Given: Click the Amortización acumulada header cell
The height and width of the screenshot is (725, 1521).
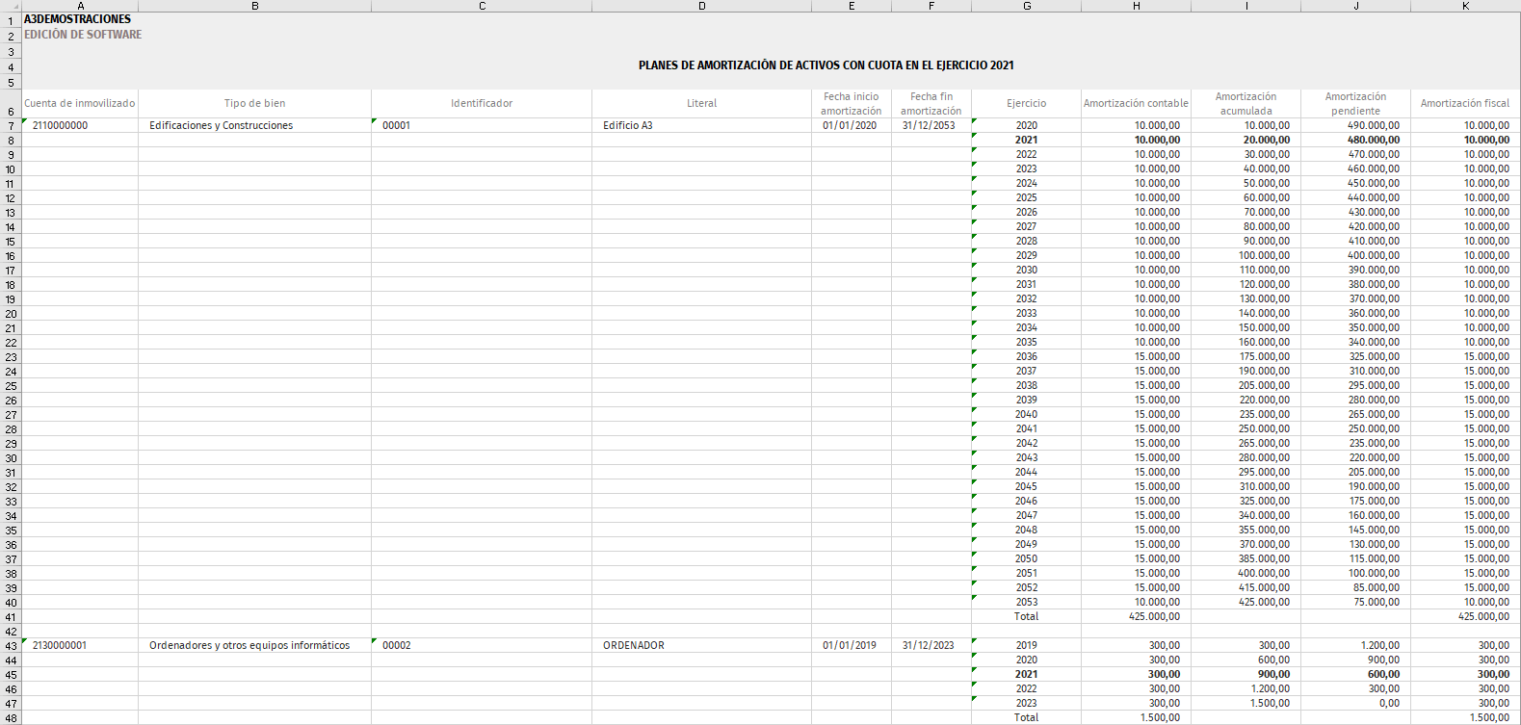Looking at the screenshot, I should click(1246, 103).
